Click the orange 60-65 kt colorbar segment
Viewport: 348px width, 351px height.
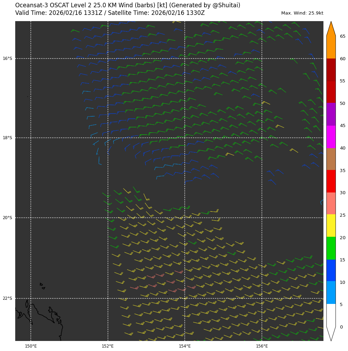(x=331, y=47)
